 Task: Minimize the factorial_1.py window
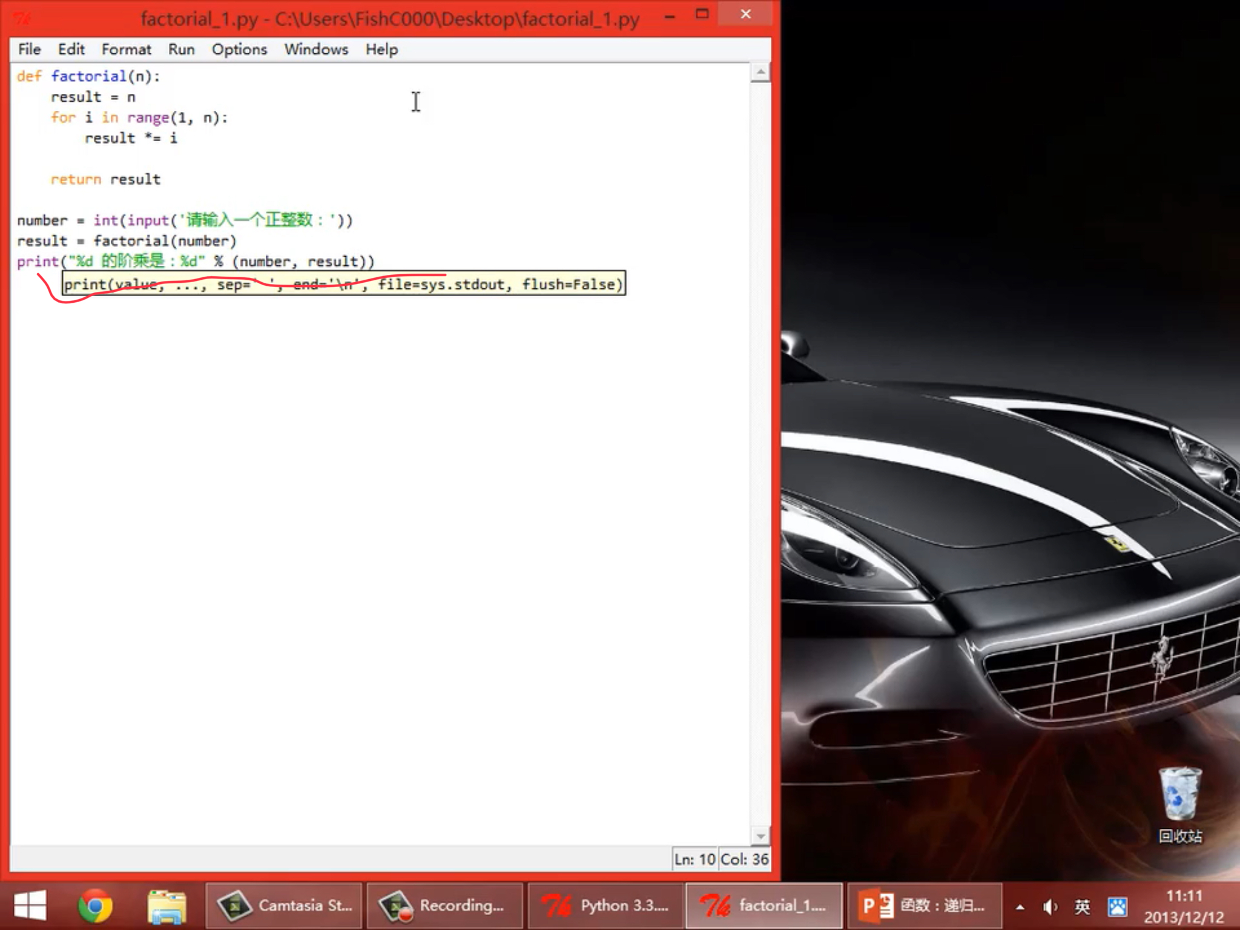tap(670, 17)
